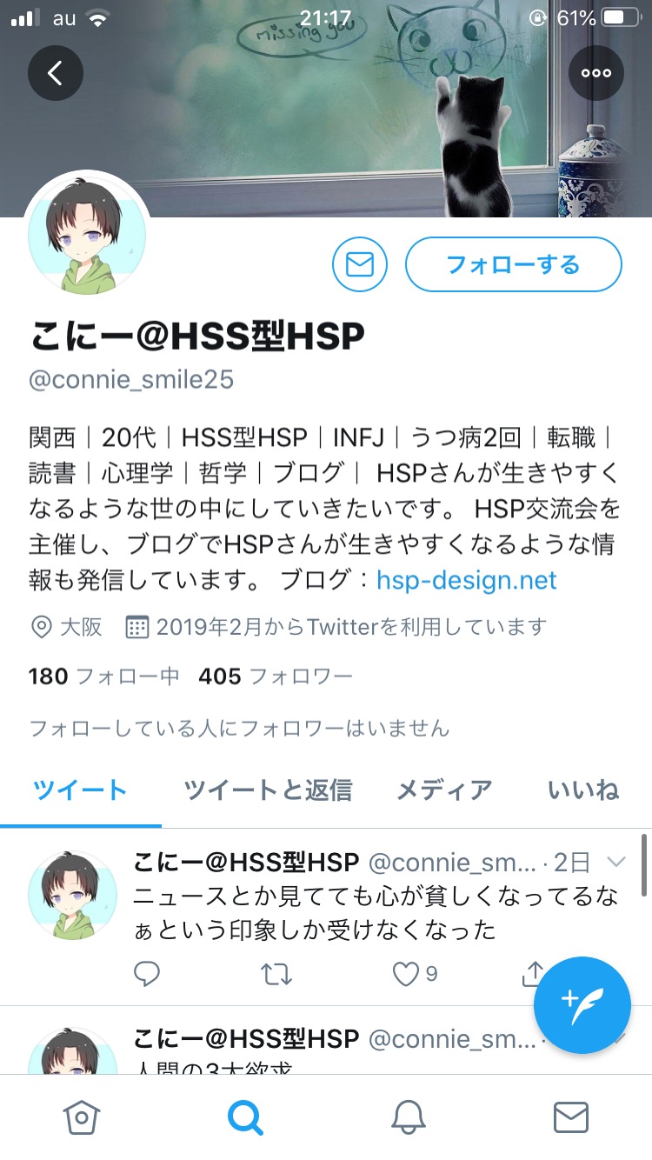This screenshot has height=1160, width=652.
Task: View the 405 フォロワー followers list
Action: 276,677
